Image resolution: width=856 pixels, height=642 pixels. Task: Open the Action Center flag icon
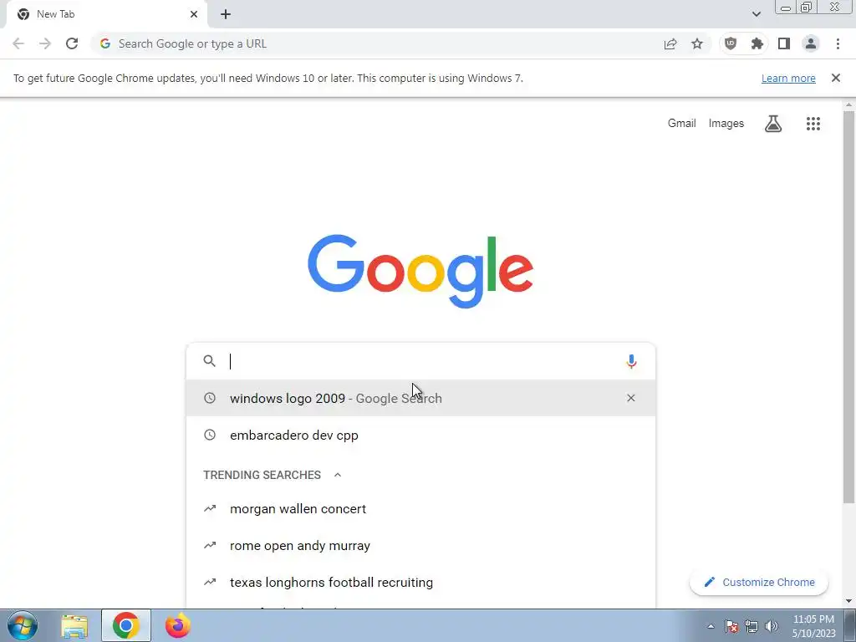(x=731, y=626)
